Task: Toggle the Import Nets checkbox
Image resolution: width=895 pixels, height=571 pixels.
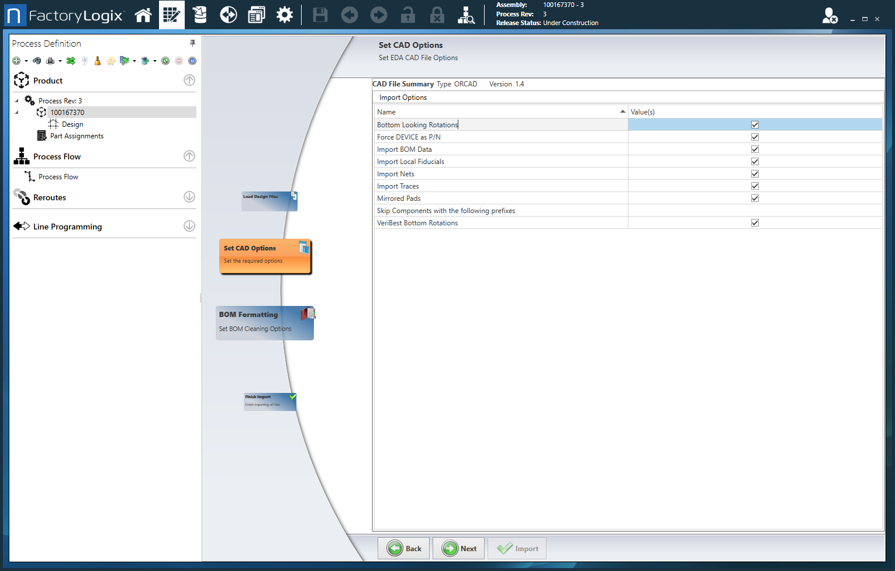Action: 755,174
